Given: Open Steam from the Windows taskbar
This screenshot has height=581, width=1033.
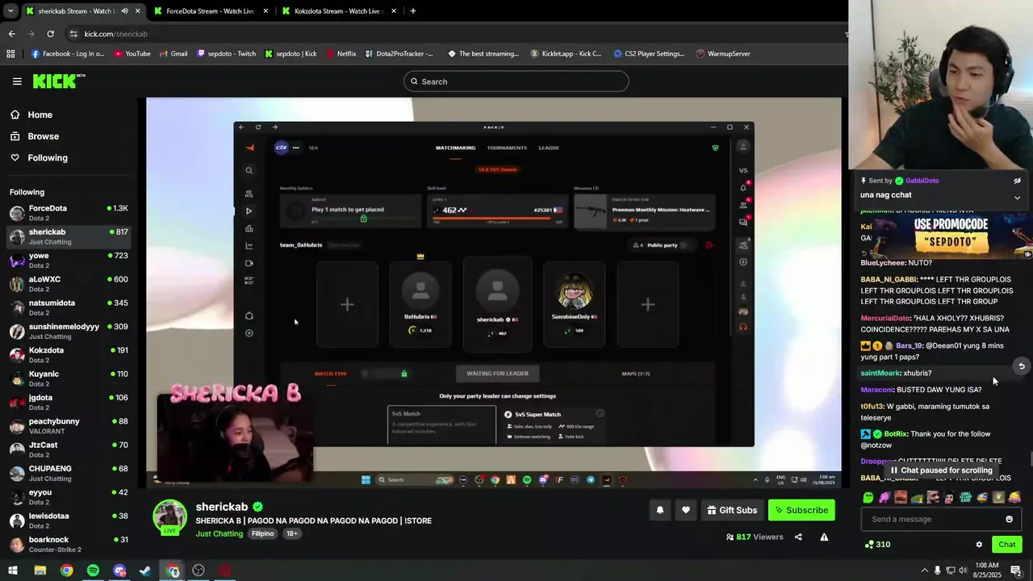Looking at the screenshot, I should (x=145, y=571).
